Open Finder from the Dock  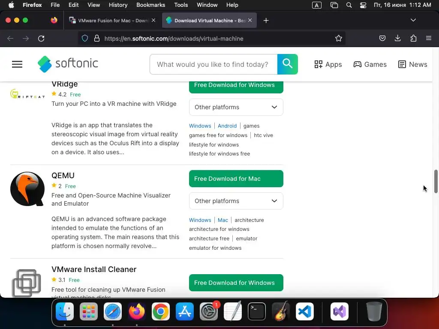click(65, 311)
